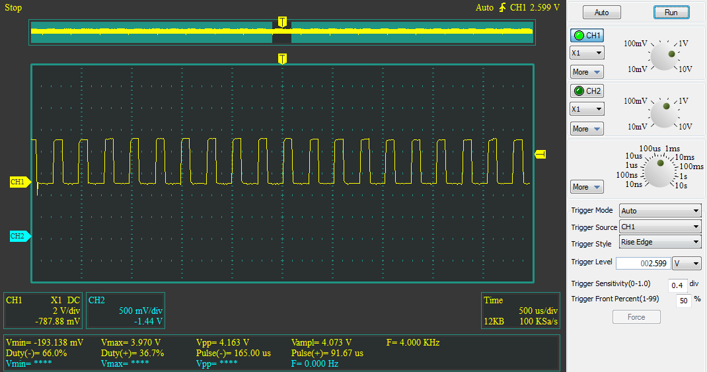Click the Trigger Sensitivity field
This screenshot has height=372, width=707.
tap(677, 285)
